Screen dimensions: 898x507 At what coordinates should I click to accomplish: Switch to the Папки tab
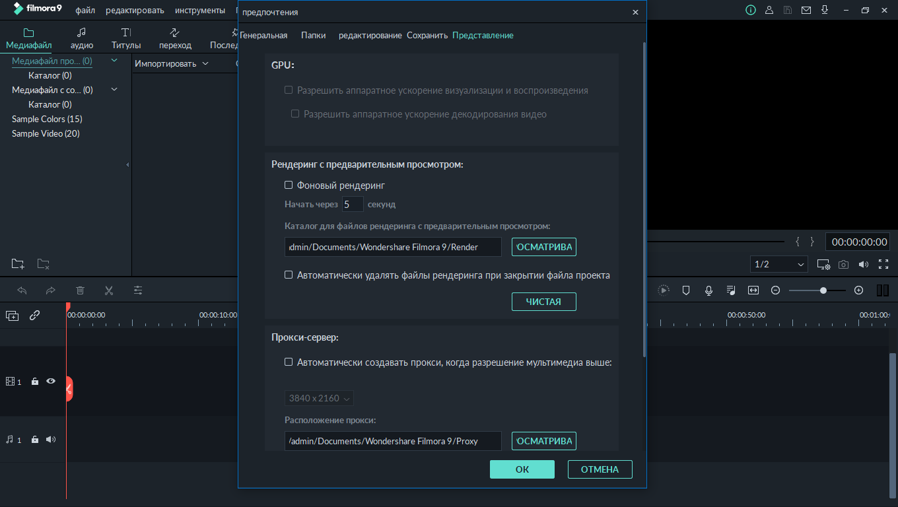tap(313, 36)
